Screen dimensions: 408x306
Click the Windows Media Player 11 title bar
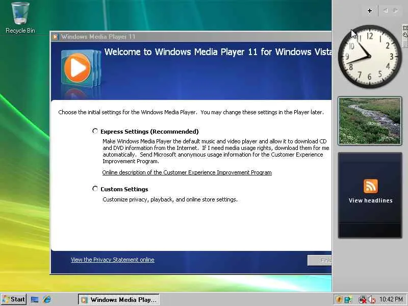(x=191, y=37)
